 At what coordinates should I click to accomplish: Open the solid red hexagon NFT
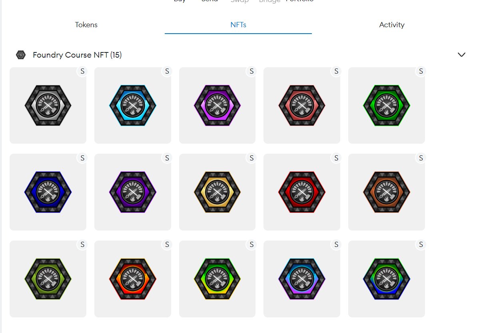point(302,192)
